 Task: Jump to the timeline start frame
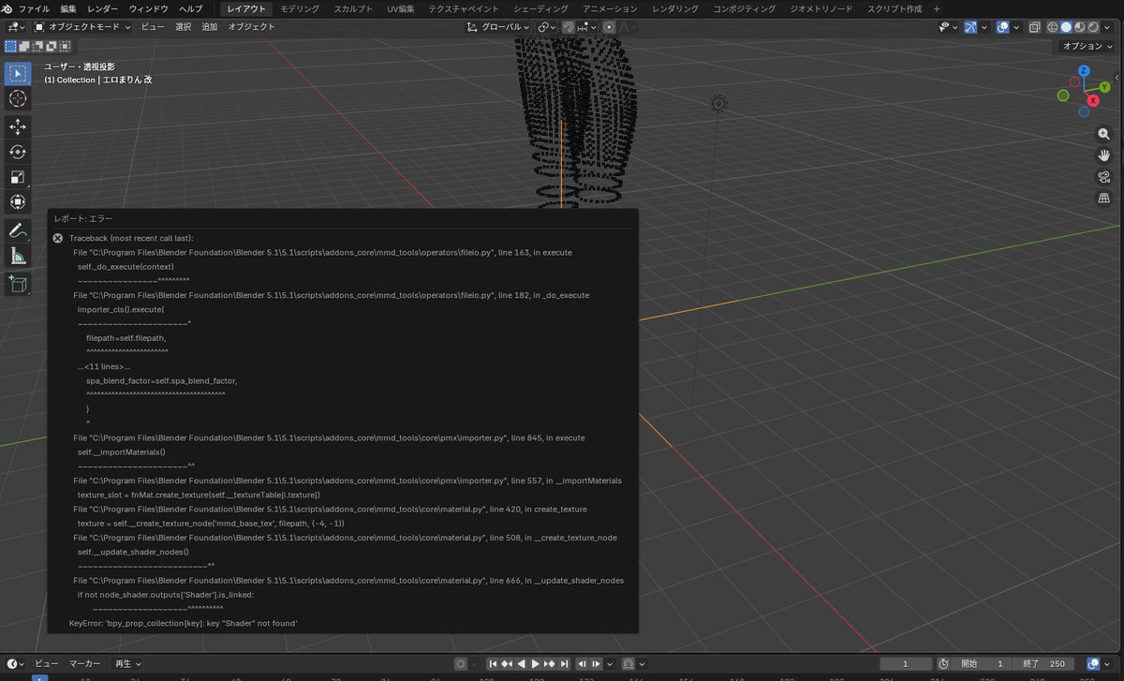pos(493,663)
